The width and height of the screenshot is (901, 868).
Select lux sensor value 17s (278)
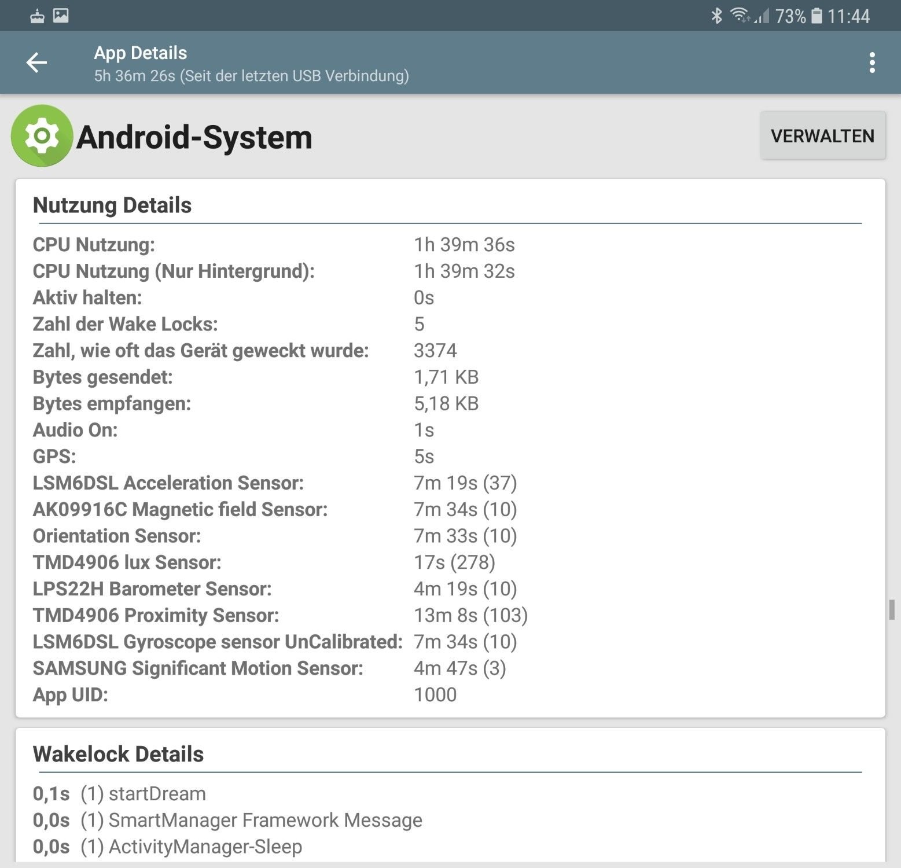click(454, 562)
